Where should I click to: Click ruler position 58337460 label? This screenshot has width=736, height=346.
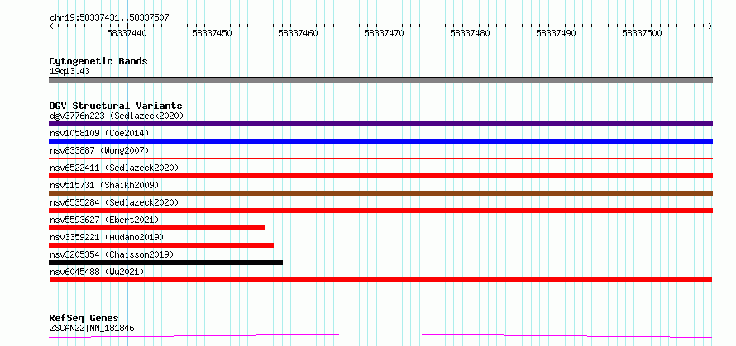(x=298, y=33)
